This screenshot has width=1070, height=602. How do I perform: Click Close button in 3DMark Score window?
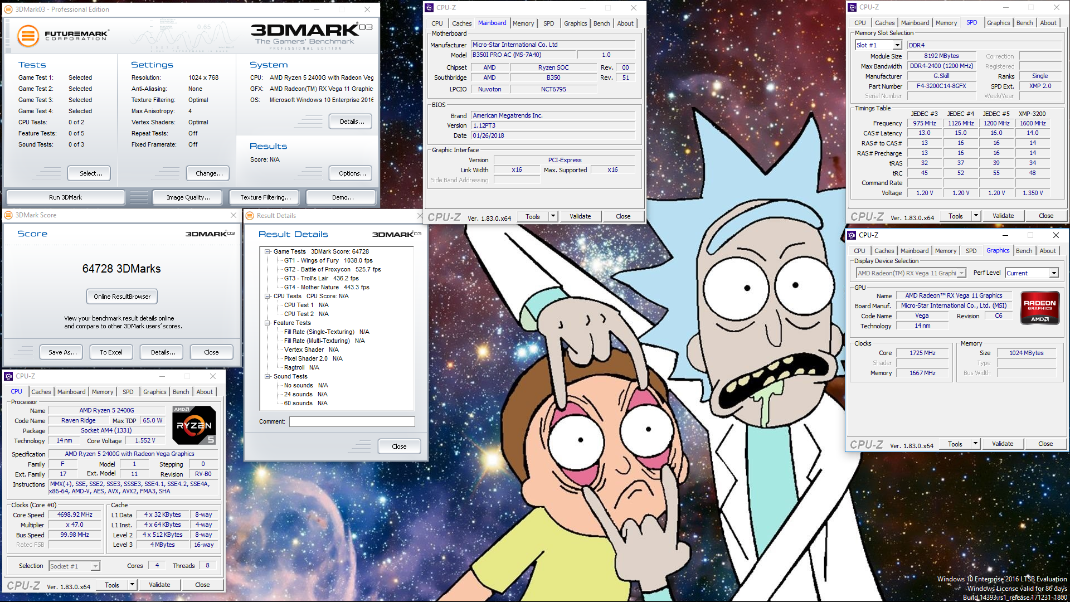(x=211, y=352)
